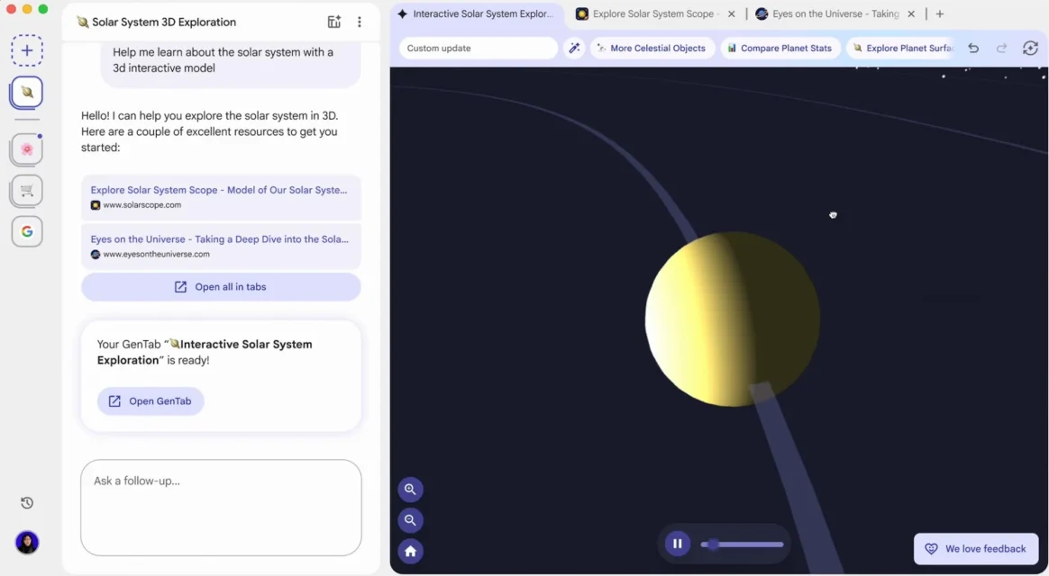Open the history icon in left sidebar
Viewport: 1049px width, 576px height.
27,503
